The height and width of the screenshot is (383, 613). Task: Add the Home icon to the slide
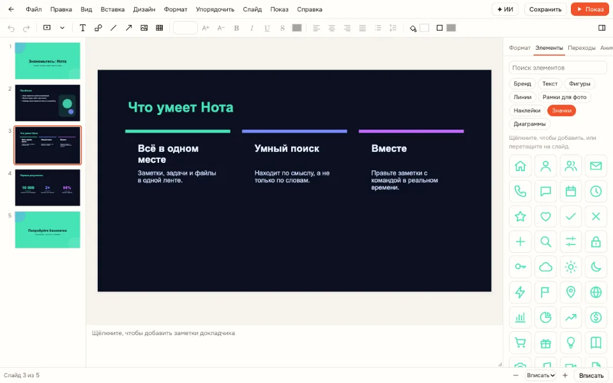pos(520,166)
